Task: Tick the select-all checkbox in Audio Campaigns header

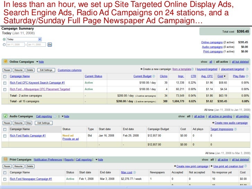Action: [x=5, y=129]
